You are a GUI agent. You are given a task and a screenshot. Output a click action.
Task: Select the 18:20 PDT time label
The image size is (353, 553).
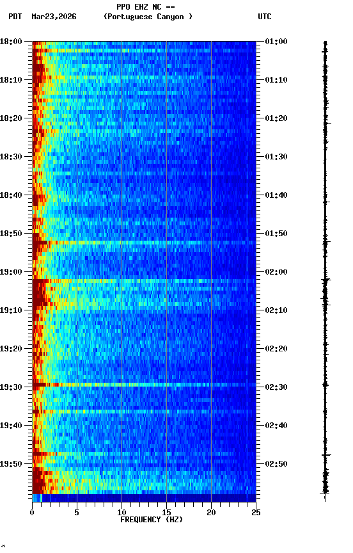(11, 118)
